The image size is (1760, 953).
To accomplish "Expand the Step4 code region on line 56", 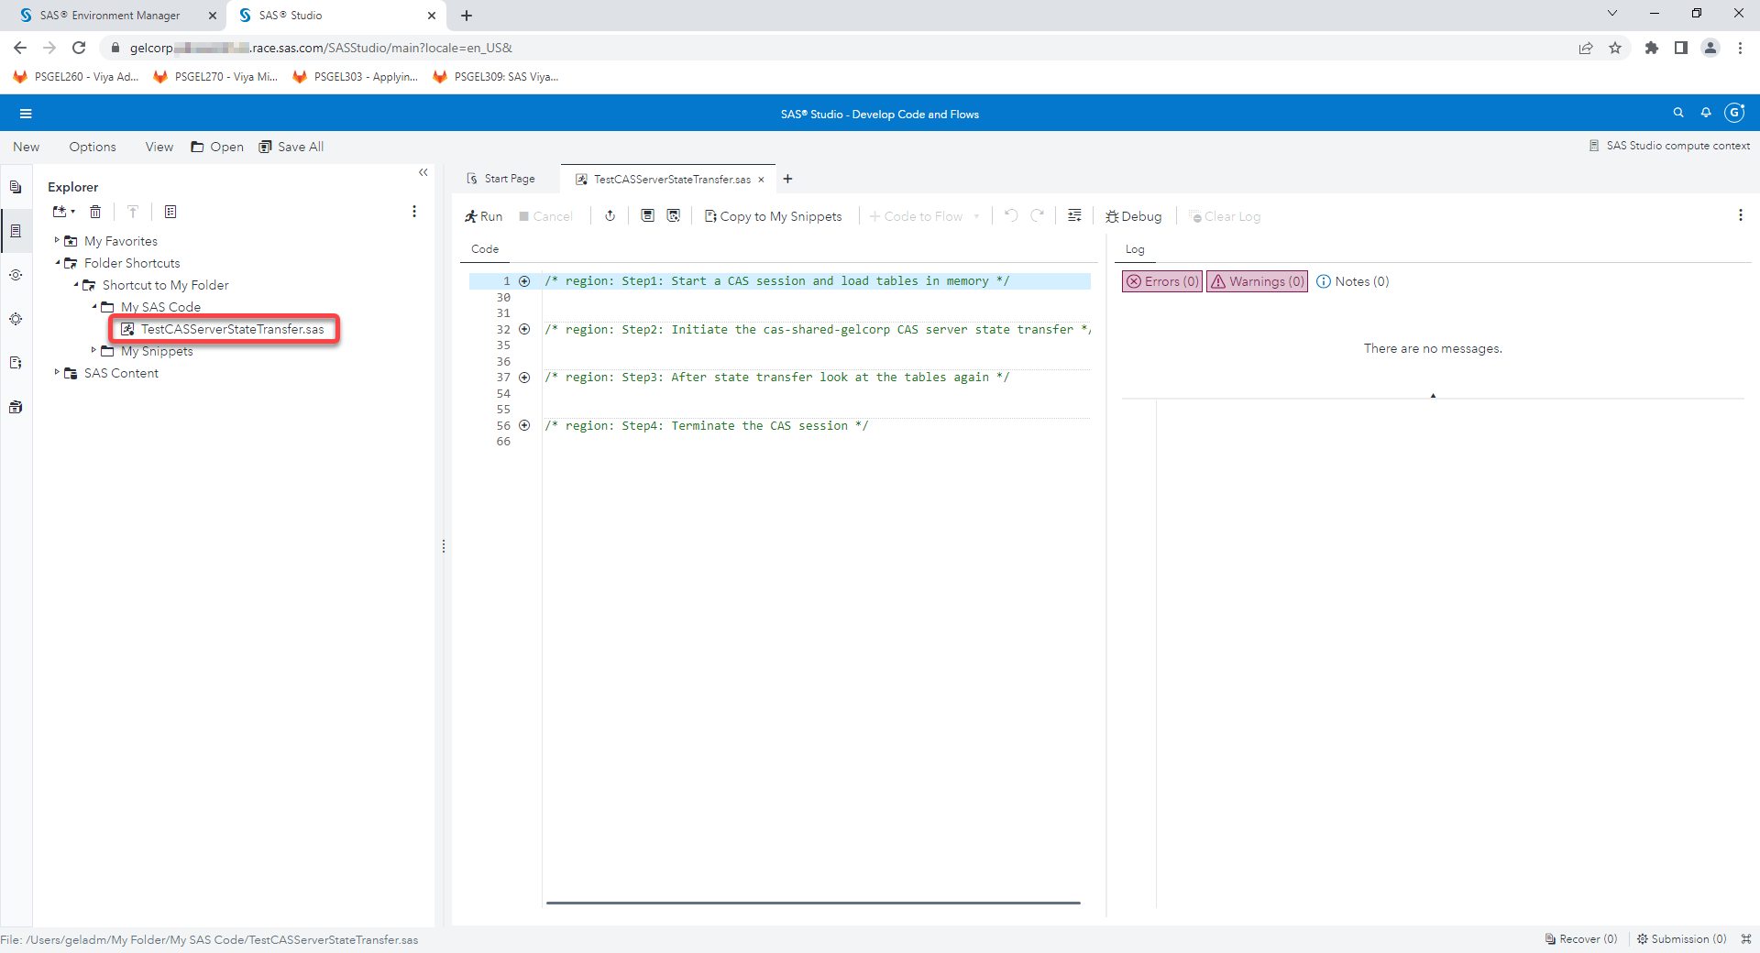I will coord(524,425).
